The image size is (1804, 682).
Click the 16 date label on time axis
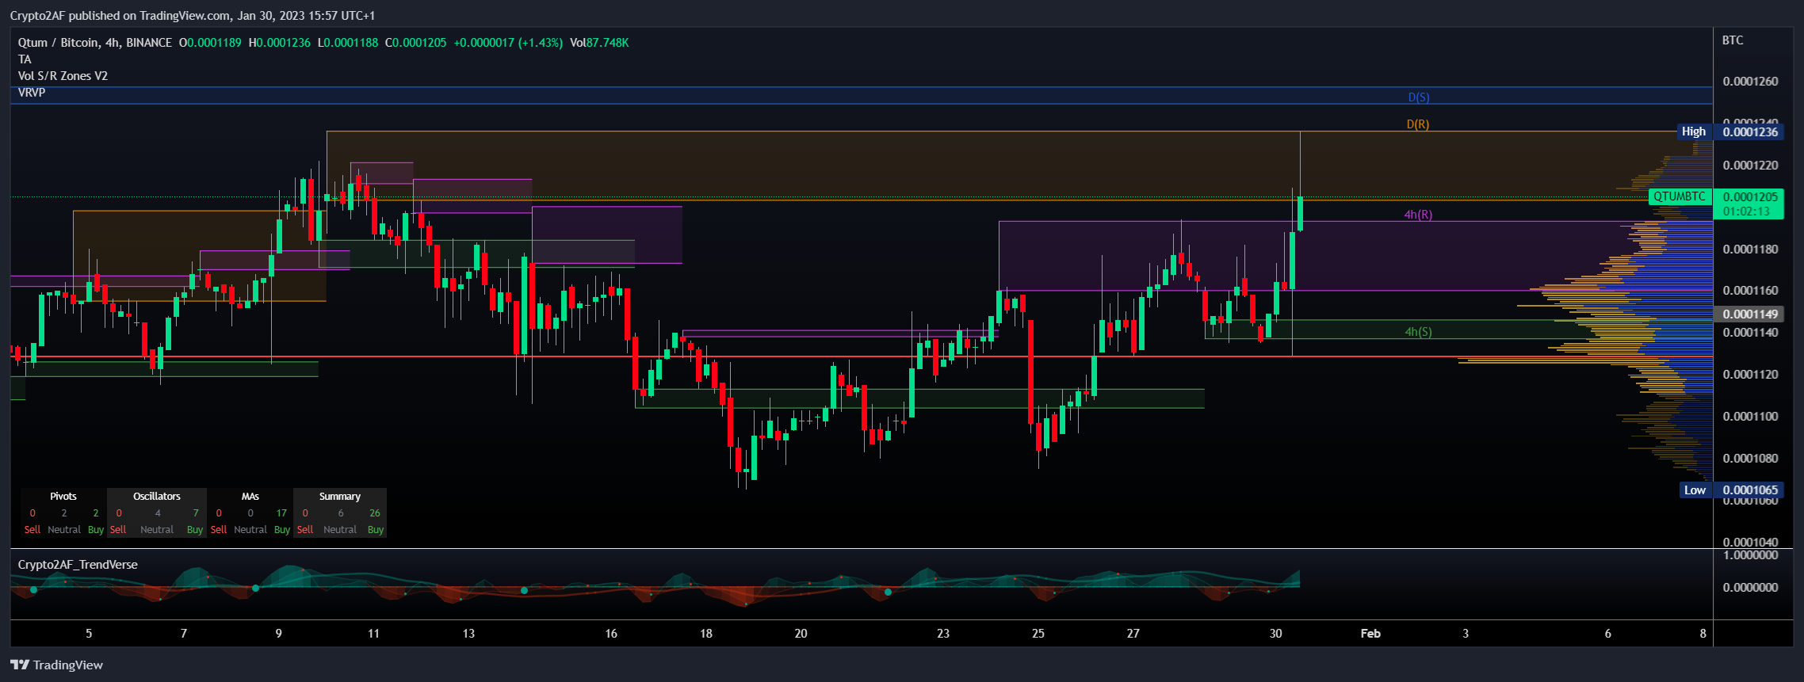(611, 634)
